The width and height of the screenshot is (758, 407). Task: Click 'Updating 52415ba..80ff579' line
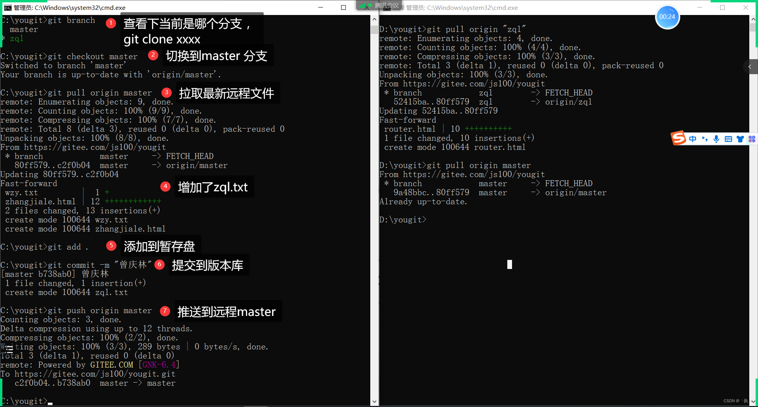[x=439, y=111]
